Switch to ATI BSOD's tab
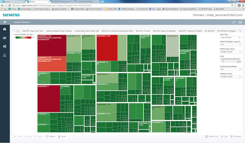 (210, 31)
